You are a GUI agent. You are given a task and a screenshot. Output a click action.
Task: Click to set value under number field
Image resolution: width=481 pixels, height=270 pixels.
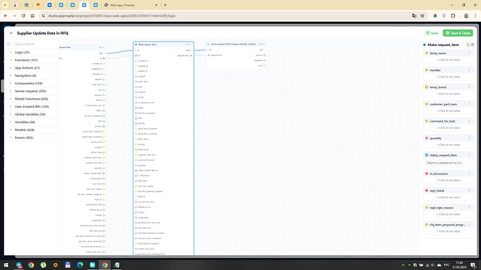[x=448, y=77]
